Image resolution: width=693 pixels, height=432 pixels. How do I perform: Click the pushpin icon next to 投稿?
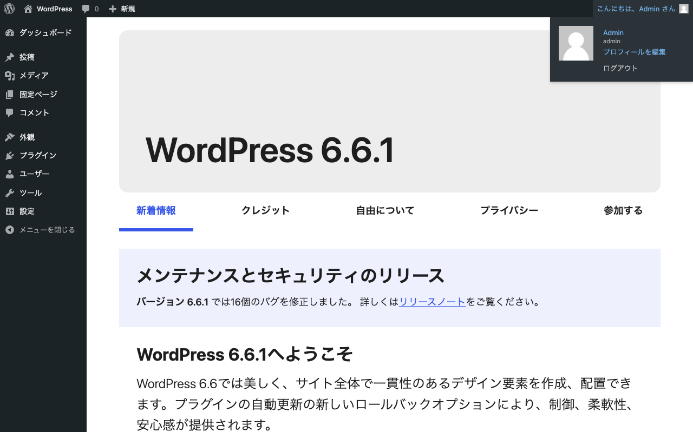coord(10,57)
